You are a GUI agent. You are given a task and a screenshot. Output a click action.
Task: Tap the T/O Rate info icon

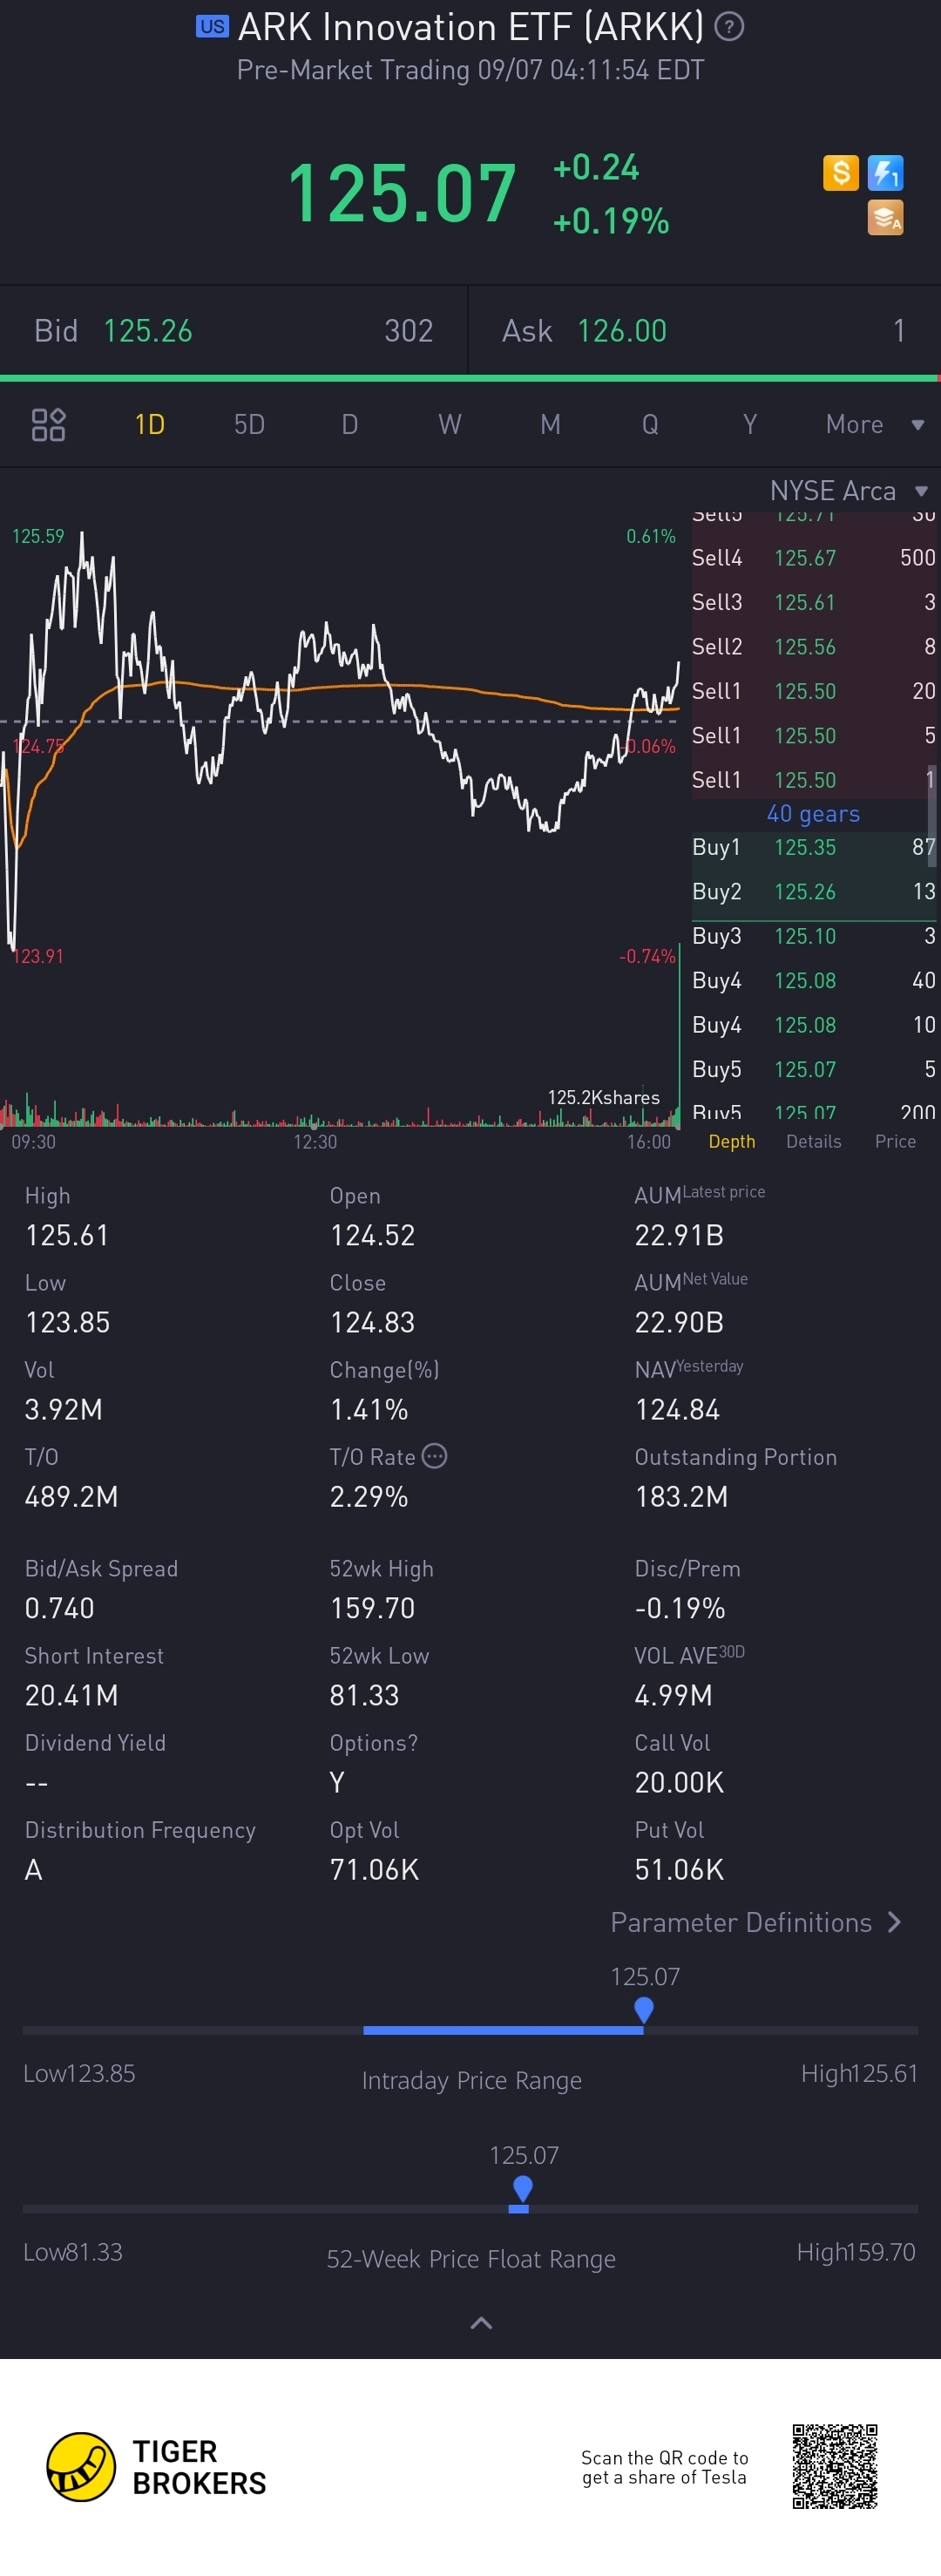(x=434, y=1455)
